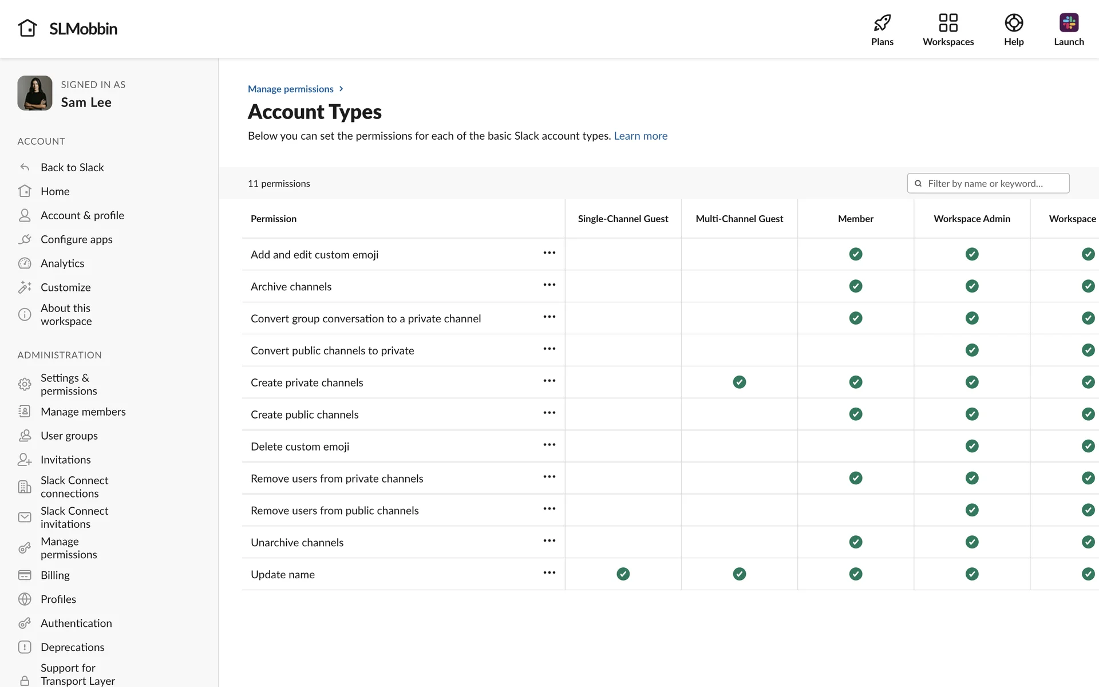
Task: Toggle Member checkmark for Archive channels
Action: click(x=855, y=286)
